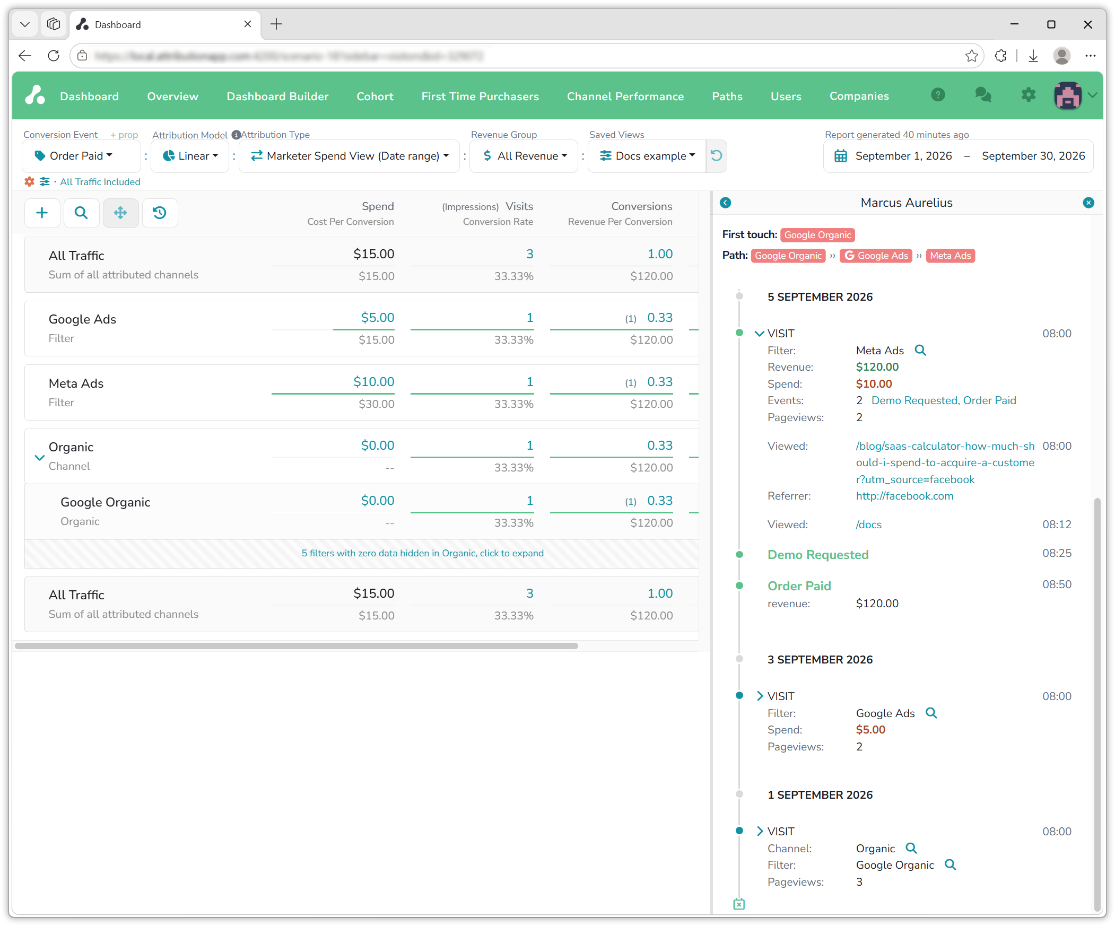Open the Docs example saved views dropdown
This screenshot has width=1115, height=926.
(x=647, y=155)
